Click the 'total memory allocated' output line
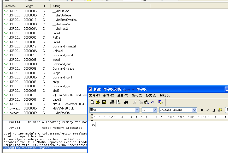This screenshot has height=153, width=228. [62, 128]
